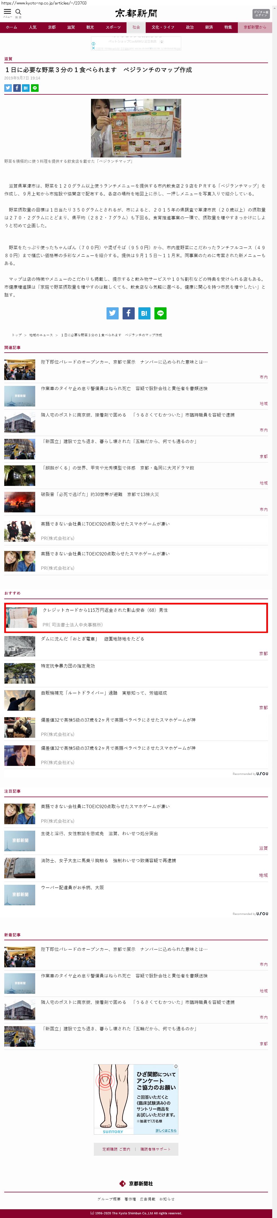Click 定期購読 ご案内 footer link
277x1218 pixels.
tap(116, 1149)
